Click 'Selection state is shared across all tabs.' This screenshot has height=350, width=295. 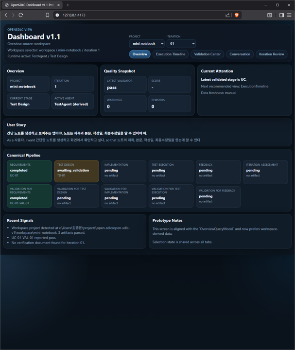coord(182,242)
